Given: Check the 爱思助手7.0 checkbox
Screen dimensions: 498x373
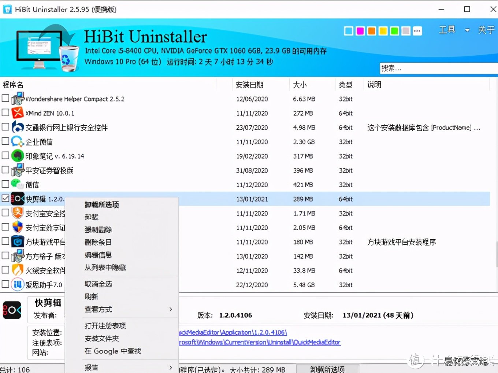Looking at the screenshot, I should click(5, 284).
